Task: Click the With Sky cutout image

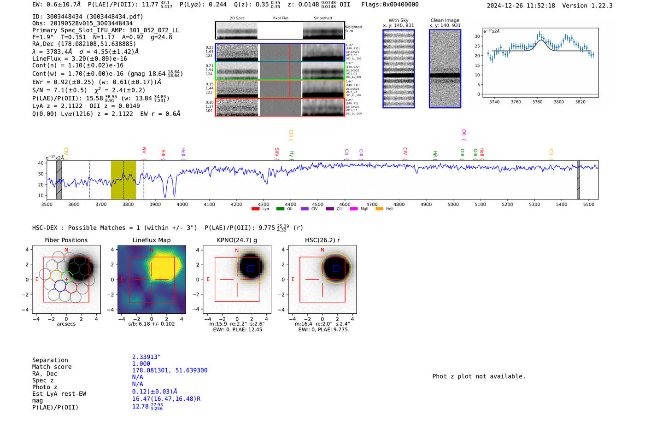Action: (399, 69)
